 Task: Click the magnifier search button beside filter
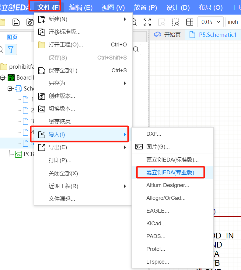136,50
